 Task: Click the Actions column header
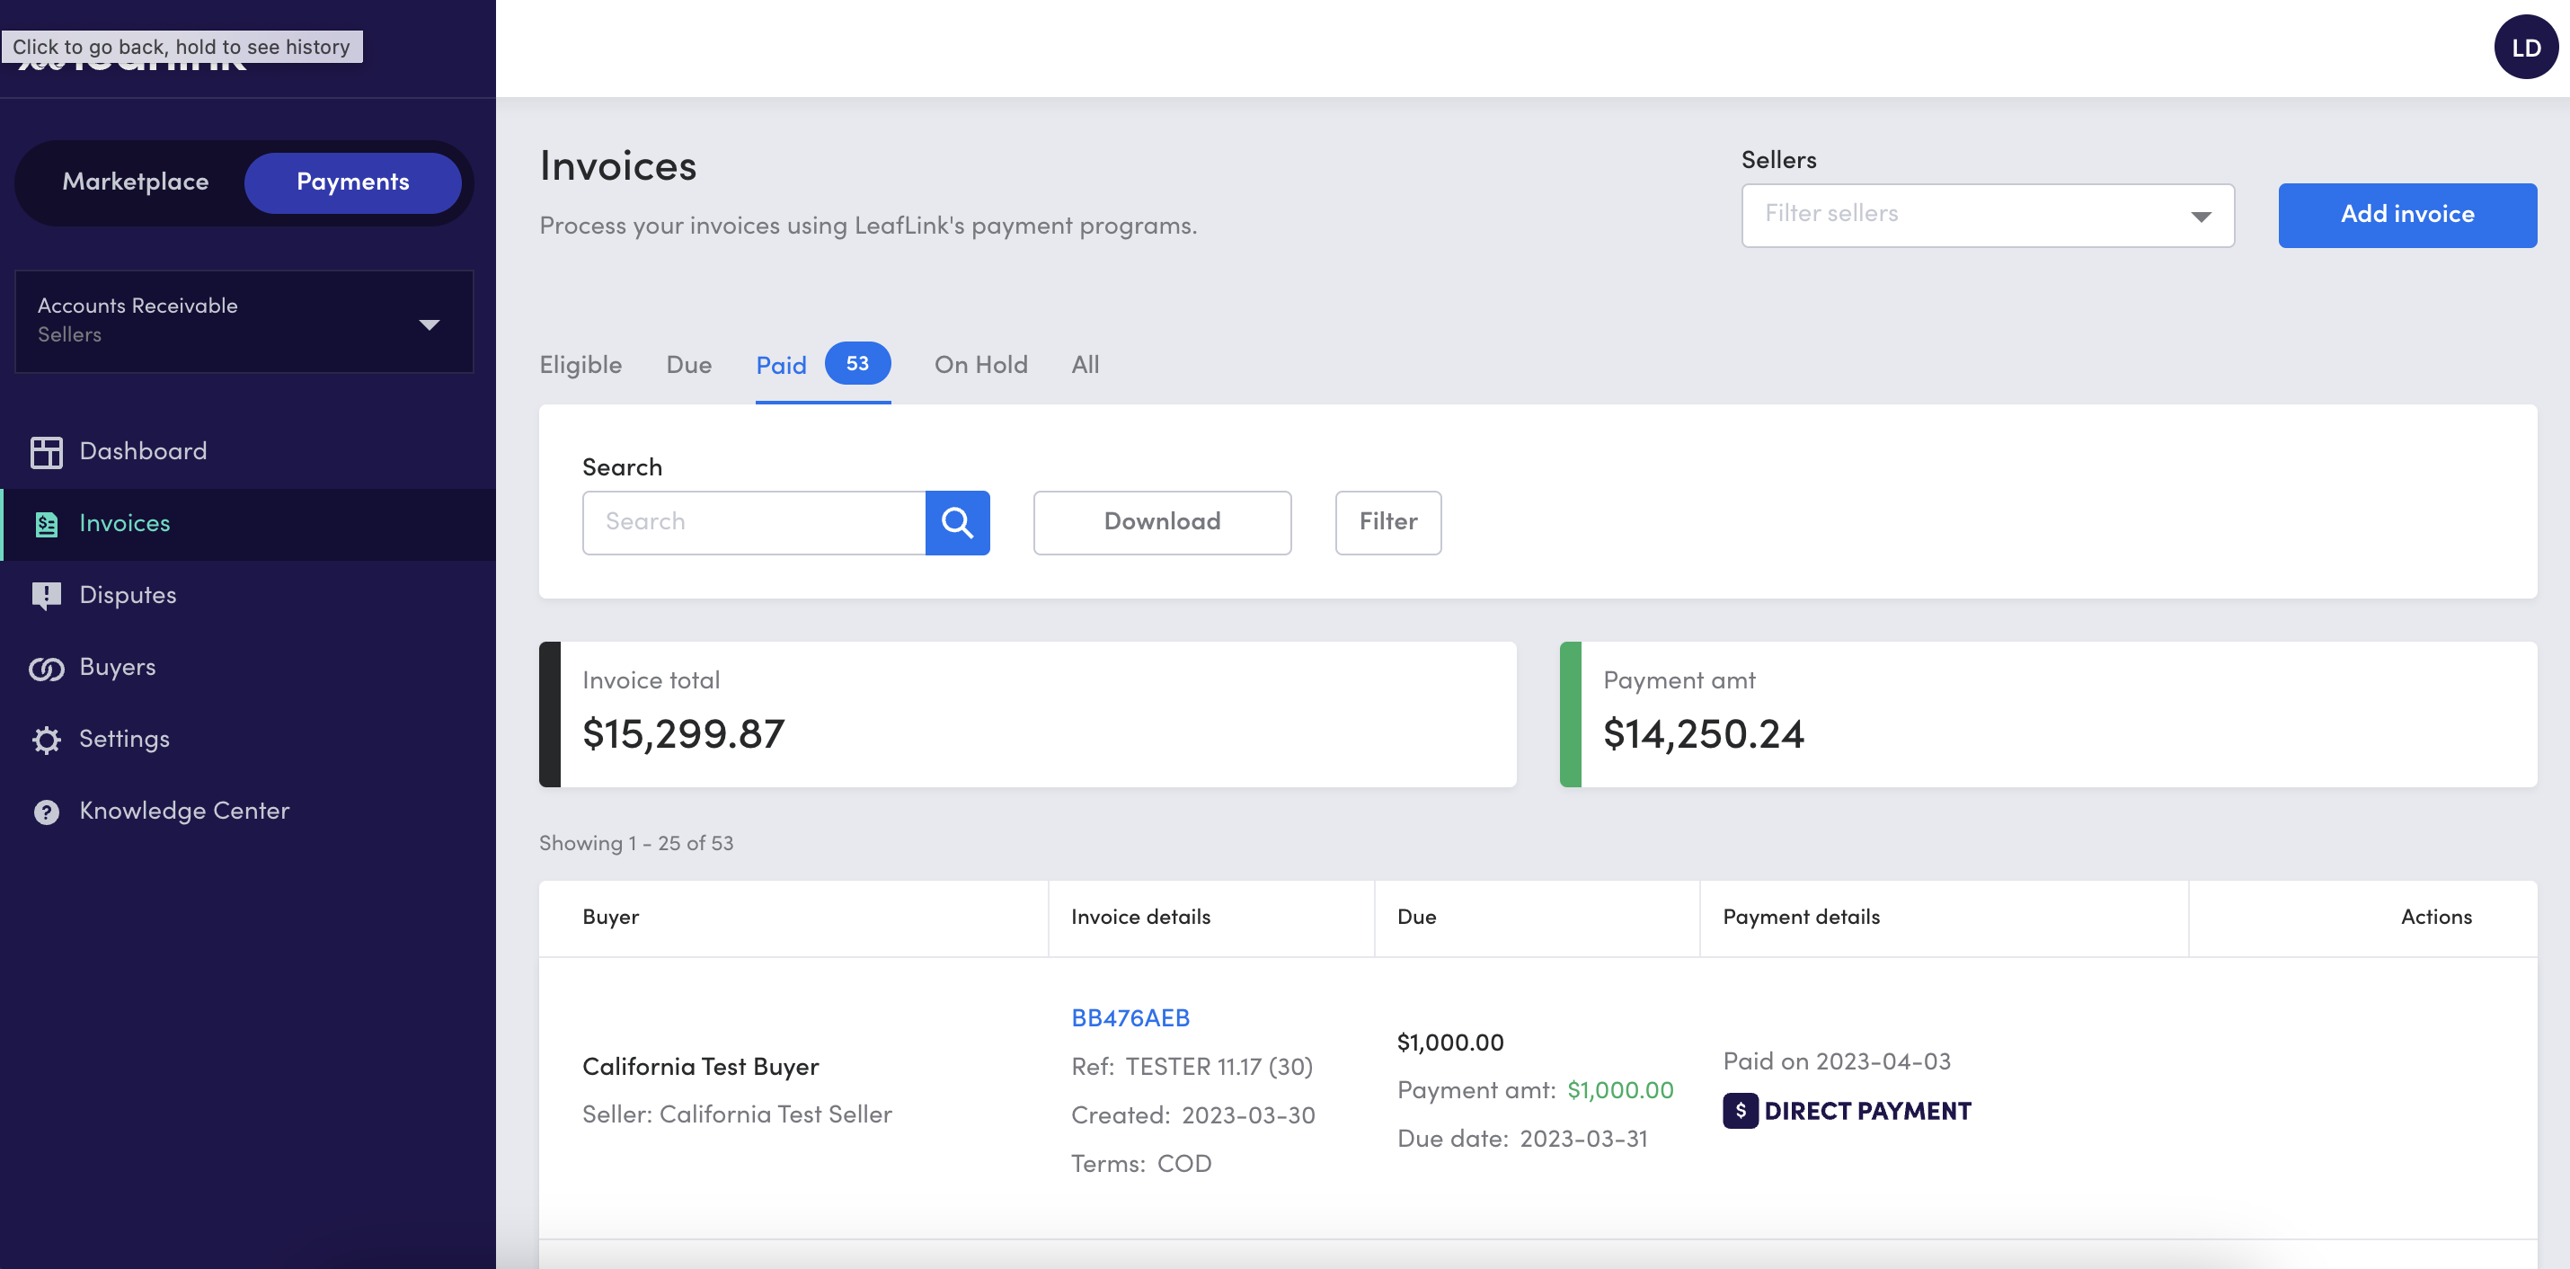coord(2435,917)
